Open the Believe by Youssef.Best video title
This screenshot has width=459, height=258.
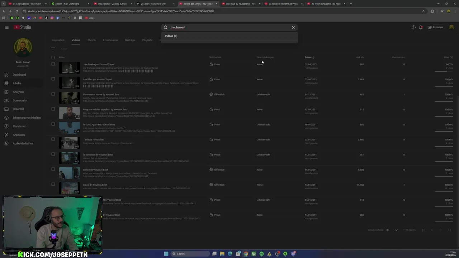[95, 170]
